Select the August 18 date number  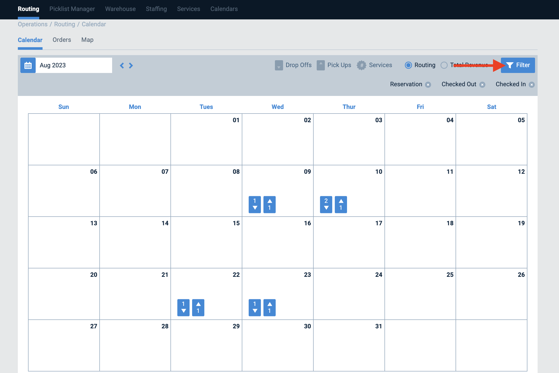coord(450,223)
